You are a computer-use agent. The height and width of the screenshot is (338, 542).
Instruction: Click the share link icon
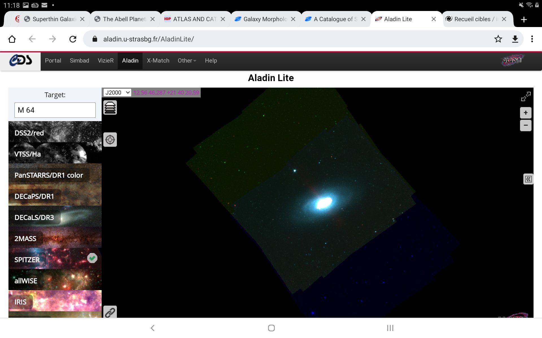point(110,312)
